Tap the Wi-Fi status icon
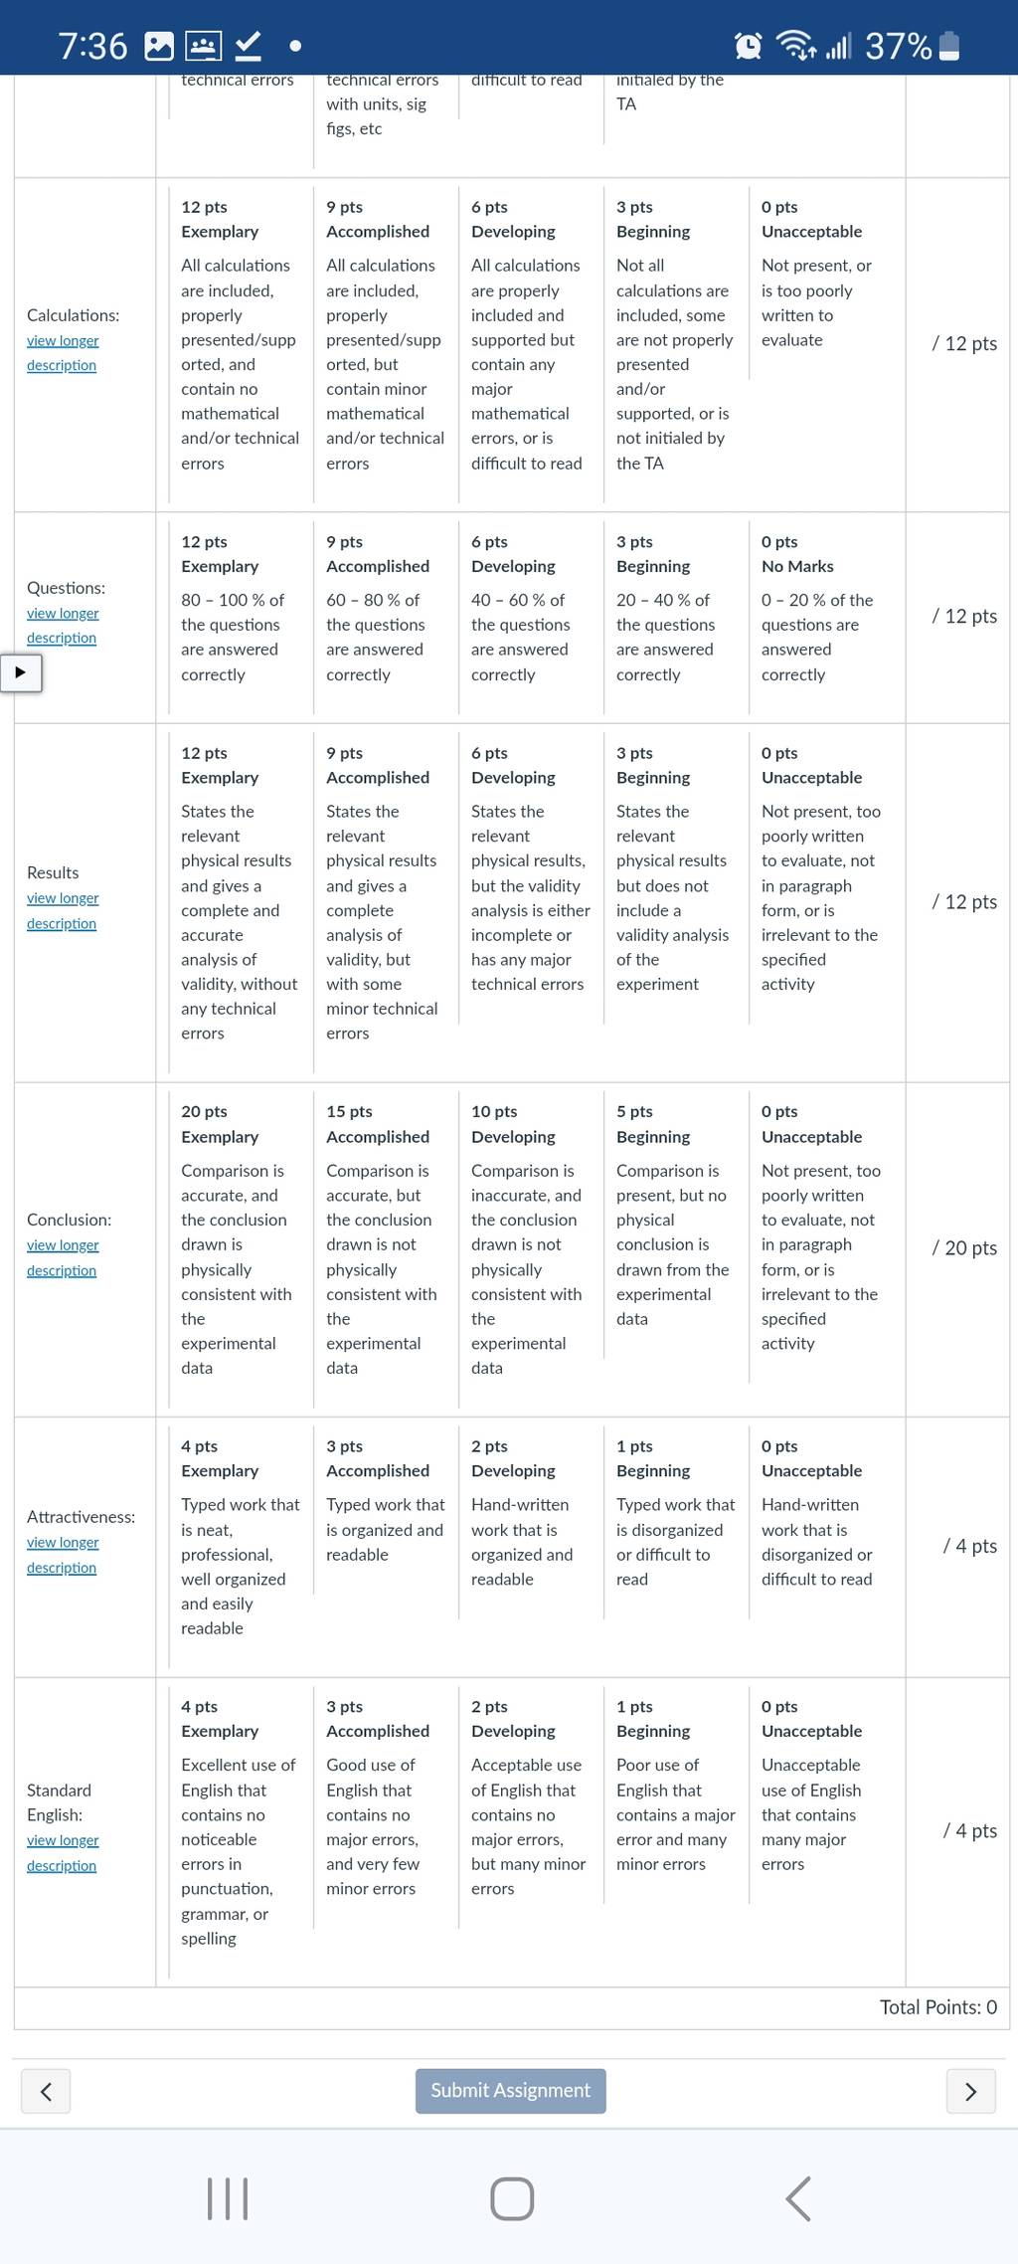 coord(796,46)
